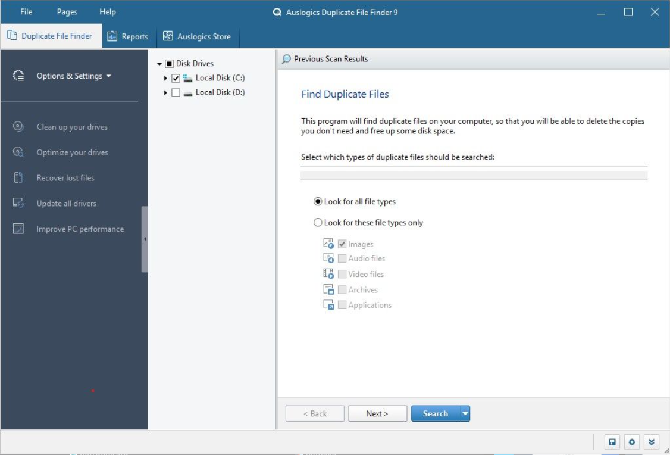670x455 pixels.
Task: Uncheck the Local Disk (C:) drive
Action: [174, 77]
